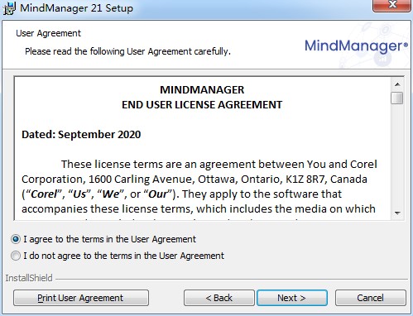Screen dimensions: 413x316
Task: Click the "Please read the following User Agreement" text
Action: tap(127, 51)
